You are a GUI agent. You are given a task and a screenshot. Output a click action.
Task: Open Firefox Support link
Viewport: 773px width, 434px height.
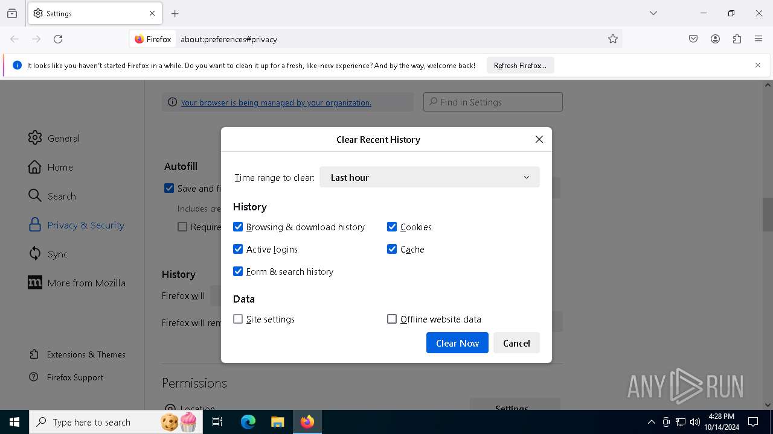[x=66, y=377]
